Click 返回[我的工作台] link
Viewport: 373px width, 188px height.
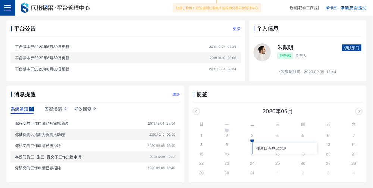[304, 8]
